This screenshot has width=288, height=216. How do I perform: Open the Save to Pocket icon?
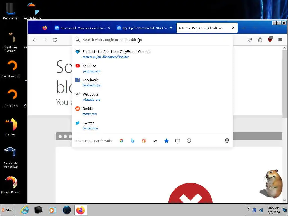[250, 40]
